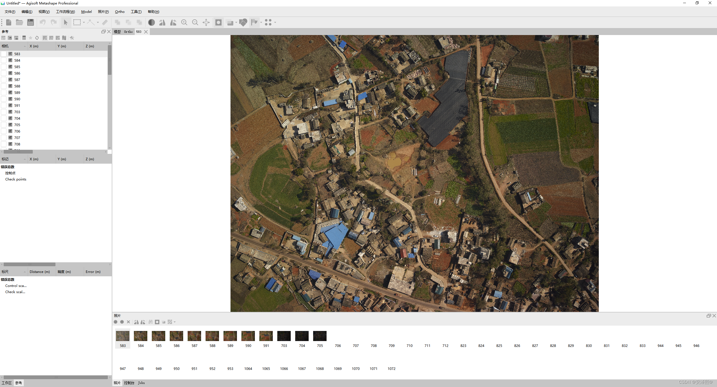The height and width of the screenshot is (387, 717).
Task: Open project using folder icon
Action: coord(19,22)
